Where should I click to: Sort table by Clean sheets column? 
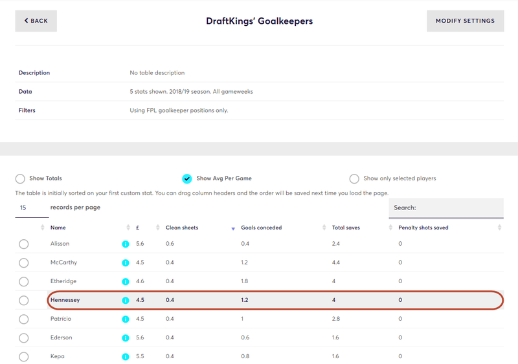182,228
